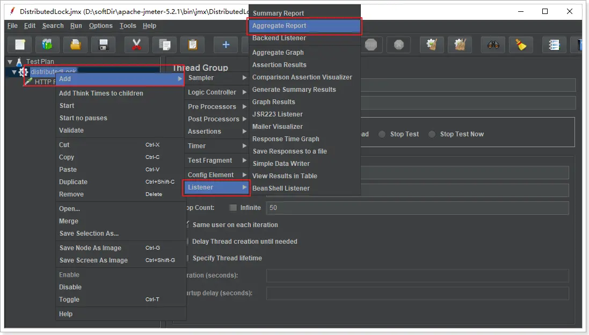Click the Shutdown toolbar icon
The width and height of the screenshot is (589, 335).
pyautogui.click(x=398, y=45)
